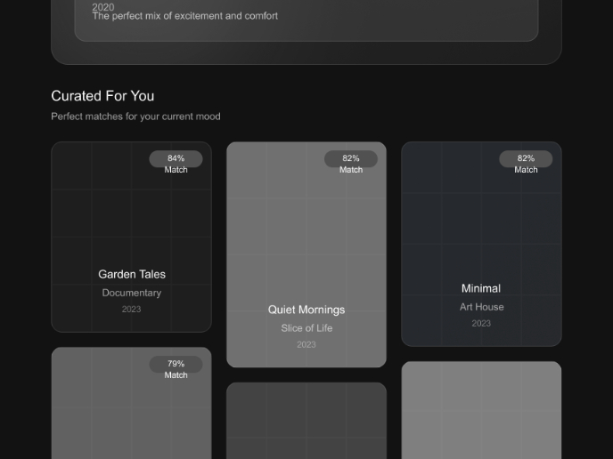Click 'Perfect matches for your current mood' subtitle

[x=135, y=117]
